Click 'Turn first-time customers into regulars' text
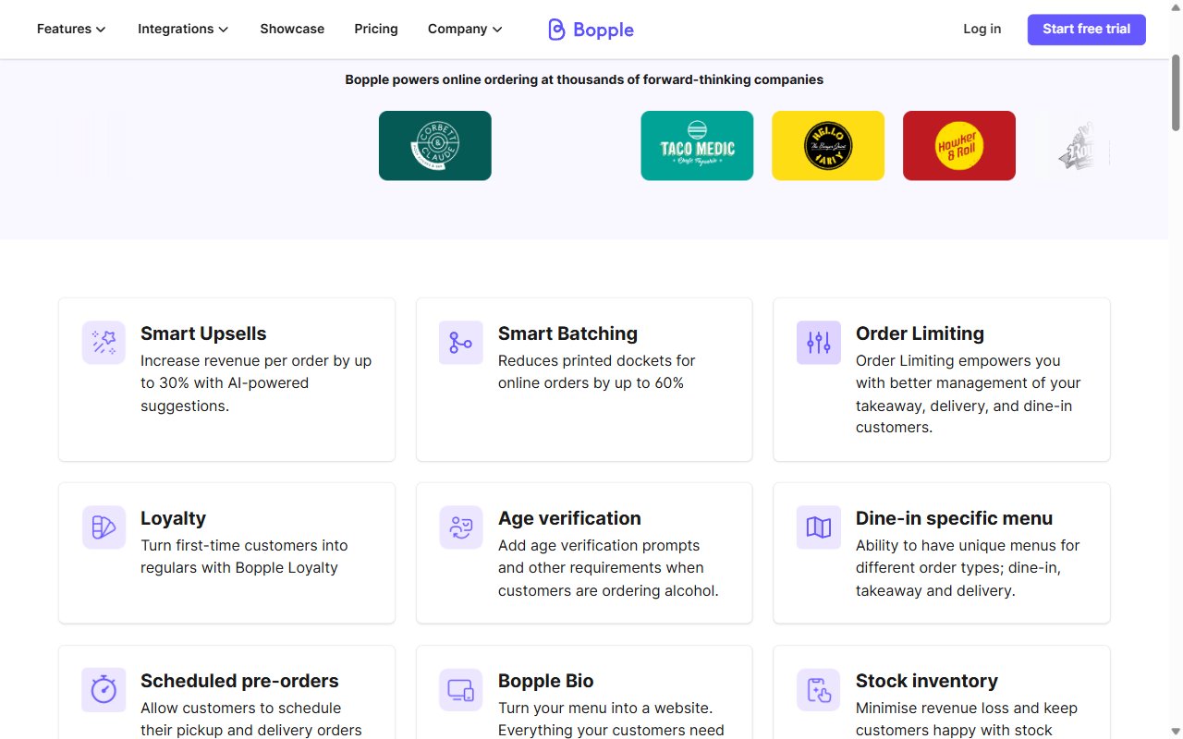The image size is (1183, 739). (244, 556)
